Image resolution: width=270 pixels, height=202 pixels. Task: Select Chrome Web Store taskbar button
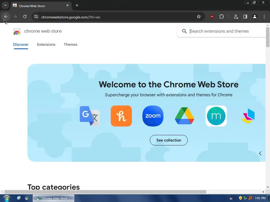point(54,198)
